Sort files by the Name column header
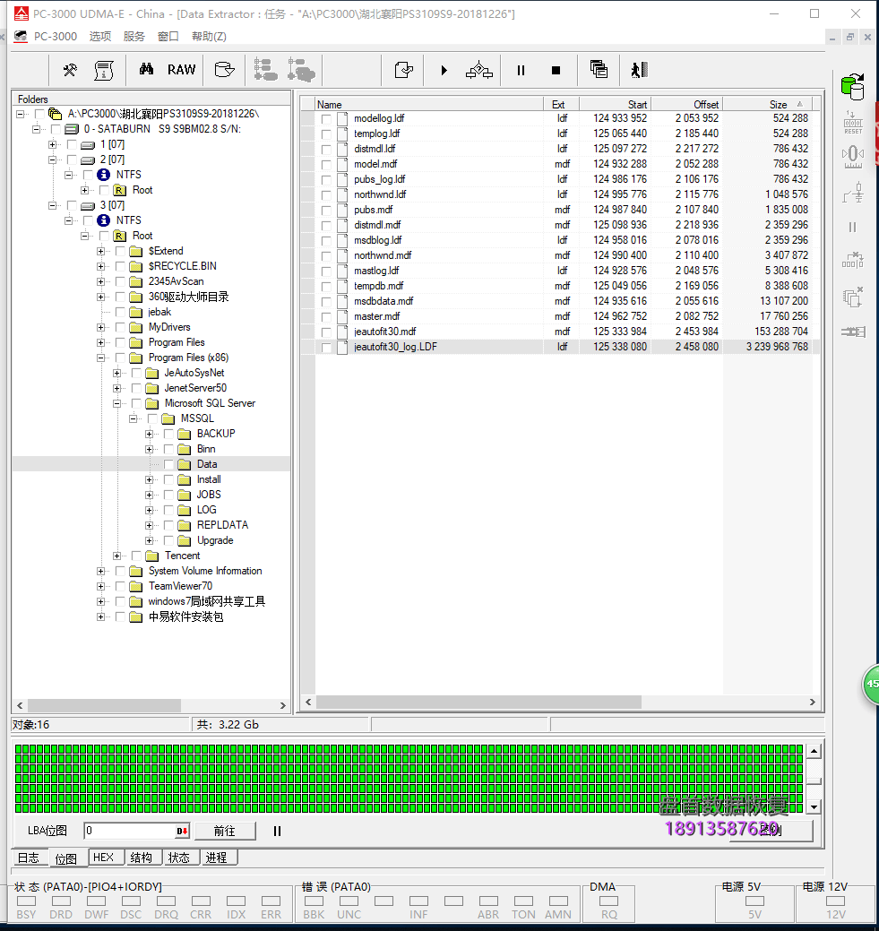This screenshot has height=931, width=879. [429, 105]
